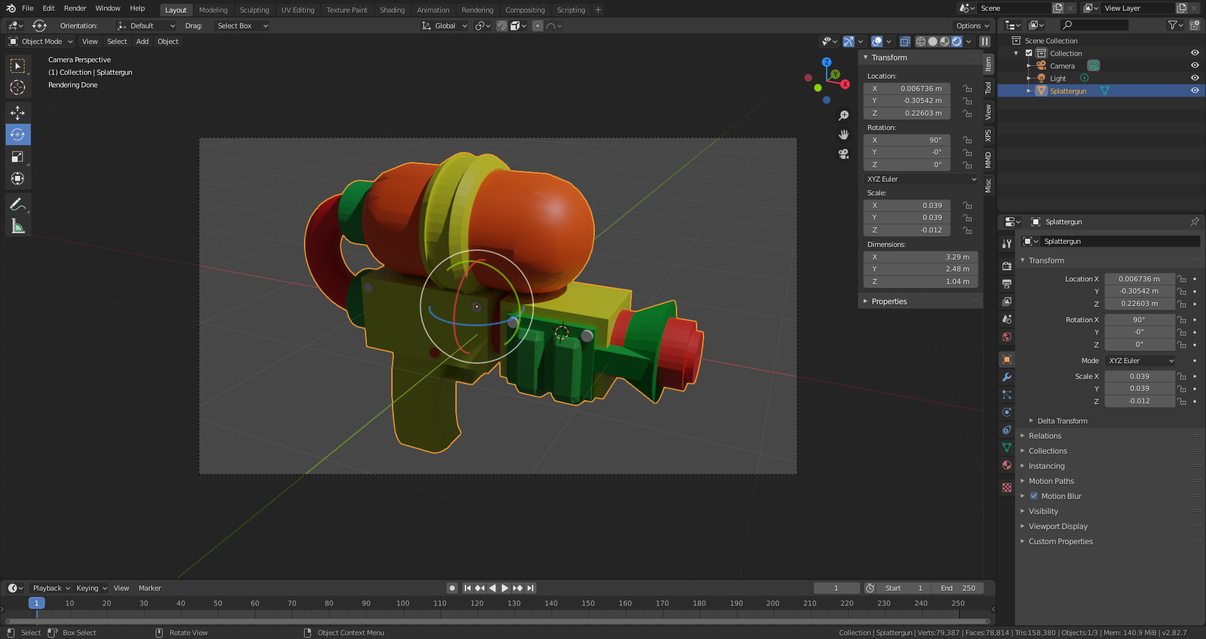Open the Options button in header
The width and height of the screenshot is (1206, 639).
(972, 26)
